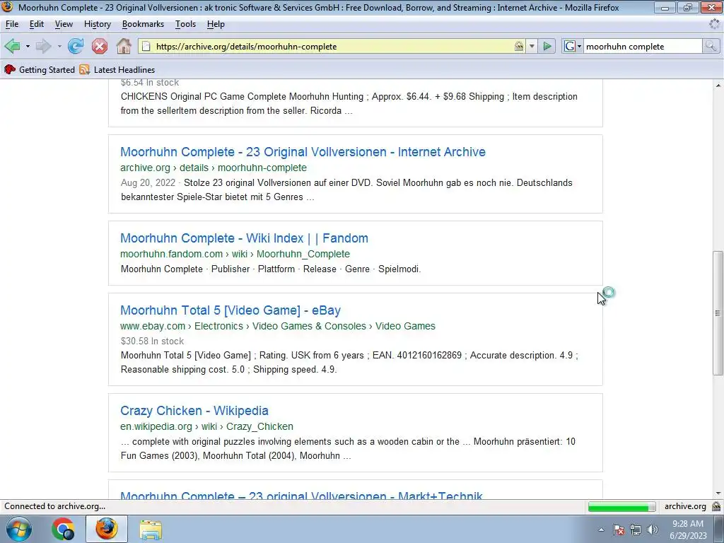Open the File menu
This screenshot has width=724, height=543.
[12, 24]
